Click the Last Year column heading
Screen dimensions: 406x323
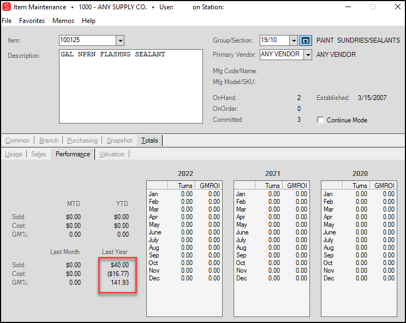click(115, 252)
